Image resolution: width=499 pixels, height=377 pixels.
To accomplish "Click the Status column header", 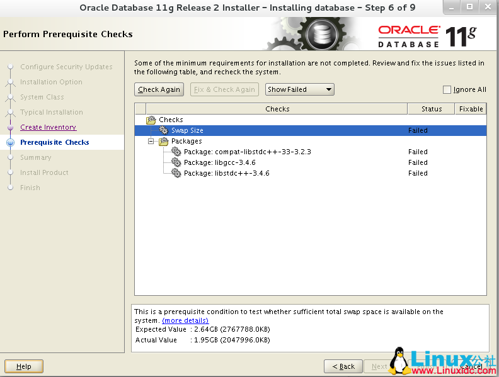I will click(x=431, y=109).
